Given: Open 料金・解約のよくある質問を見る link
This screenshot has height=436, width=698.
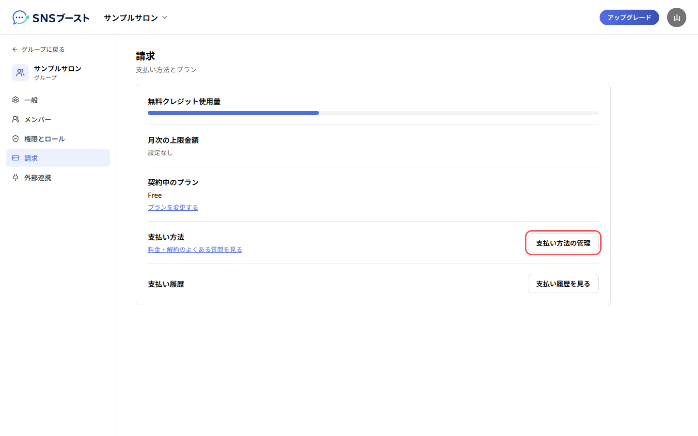Looking at the screenshot, I should coord(195,249).
